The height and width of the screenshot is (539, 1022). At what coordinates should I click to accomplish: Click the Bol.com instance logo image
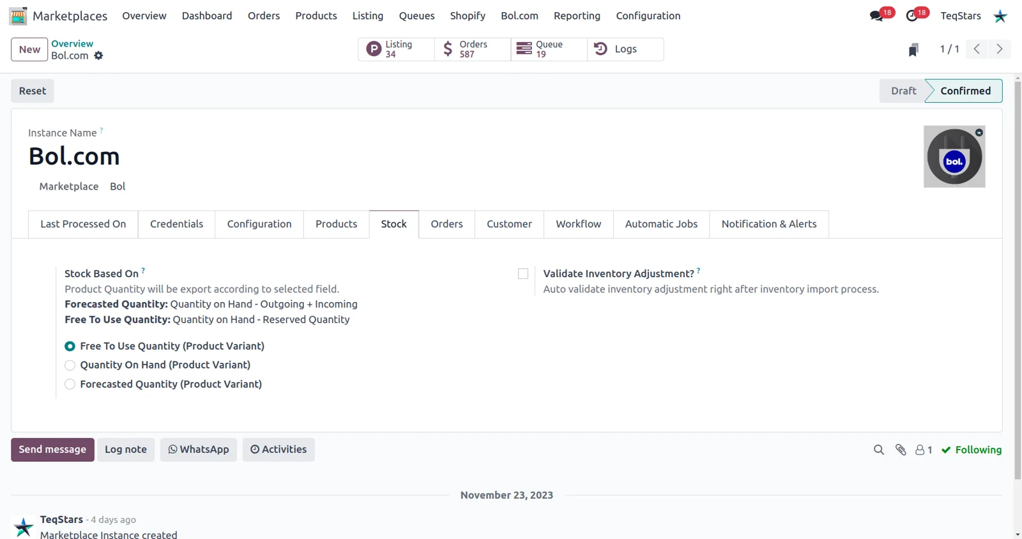click(954, 156)
